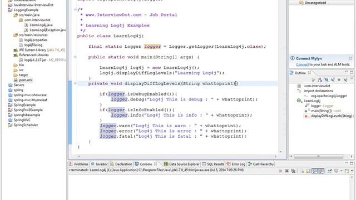Click the com.interviewdot package icon in Outline

click(x=299, y=86)
